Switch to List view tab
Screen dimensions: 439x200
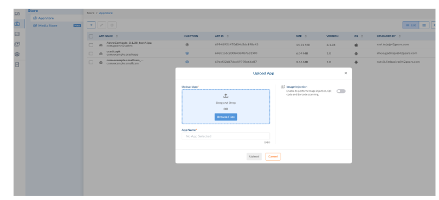pos(411,25)
